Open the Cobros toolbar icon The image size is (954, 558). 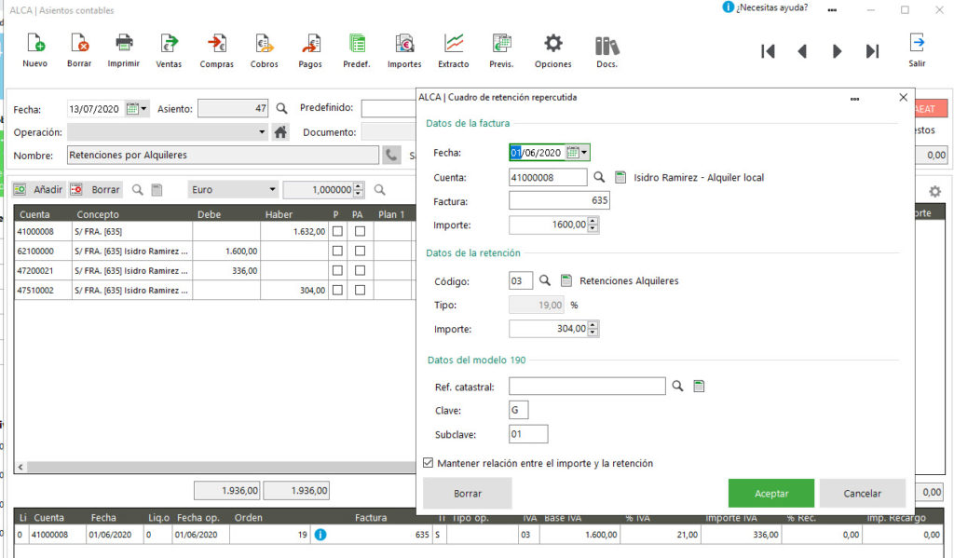[264, 50]
